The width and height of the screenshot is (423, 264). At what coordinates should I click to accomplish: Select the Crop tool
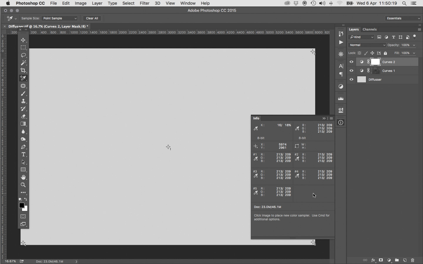pos(23,70)
